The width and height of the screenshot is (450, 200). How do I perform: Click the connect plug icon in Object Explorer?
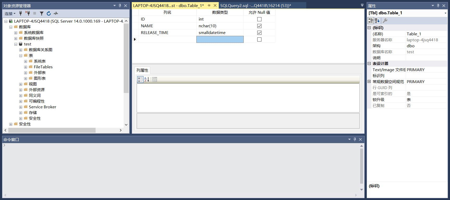click(21, 13)
